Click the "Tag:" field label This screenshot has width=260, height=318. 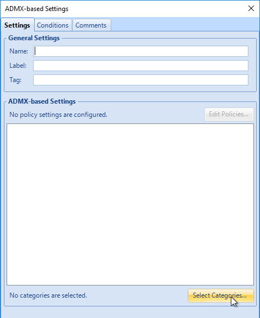(15, 80)
